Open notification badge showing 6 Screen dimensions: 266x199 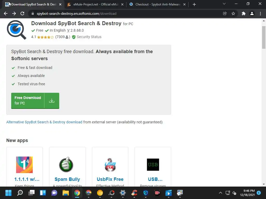[259, 193]
